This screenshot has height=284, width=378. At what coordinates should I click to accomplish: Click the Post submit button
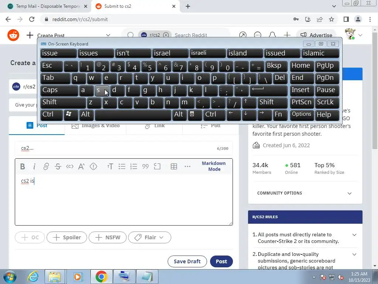221,261
